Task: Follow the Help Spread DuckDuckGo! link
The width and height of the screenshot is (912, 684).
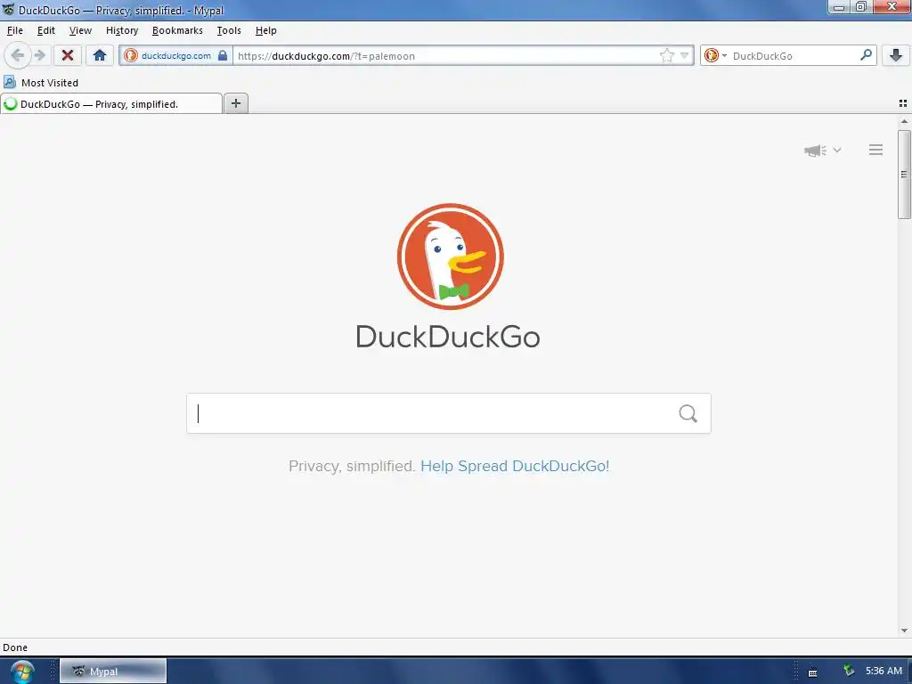Action: (x=515, y=466)
